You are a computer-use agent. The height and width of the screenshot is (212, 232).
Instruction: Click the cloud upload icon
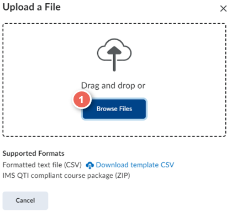coord(114,55)
